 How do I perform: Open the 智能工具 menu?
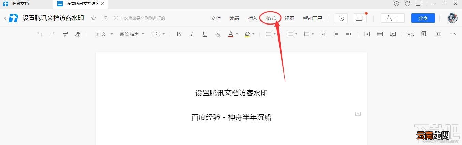point(313,18)
